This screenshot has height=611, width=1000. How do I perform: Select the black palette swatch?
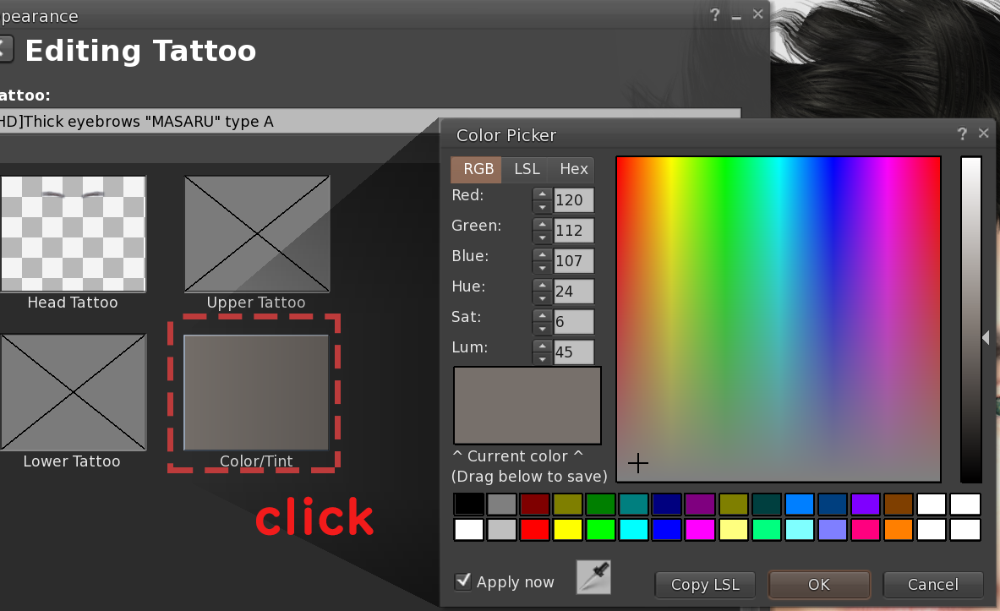pyautogui.click(x=469, y=504)
